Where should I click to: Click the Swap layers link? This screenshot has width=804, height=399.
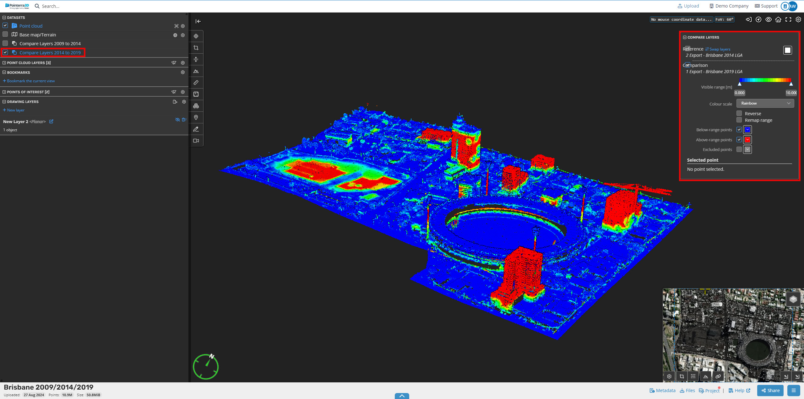point(718,49)
